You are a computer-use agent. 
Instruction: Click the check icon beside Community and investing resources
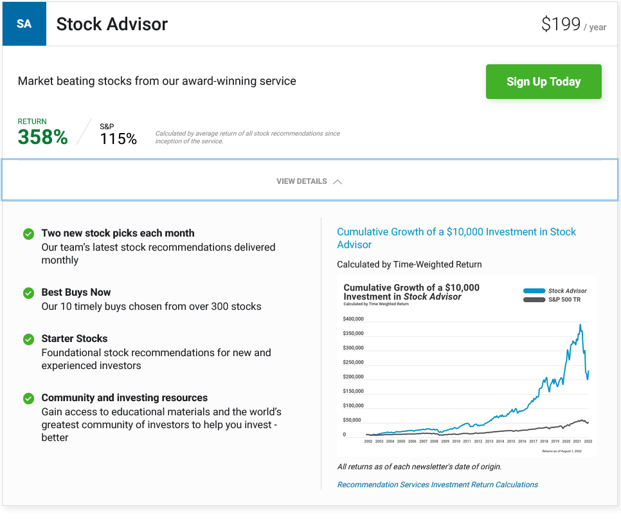coord(28,399)
